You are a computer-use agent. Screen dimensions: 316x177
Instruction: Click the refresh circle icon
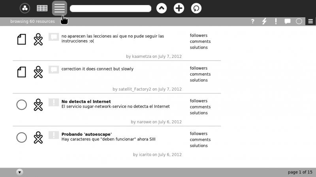click(196, 8)
